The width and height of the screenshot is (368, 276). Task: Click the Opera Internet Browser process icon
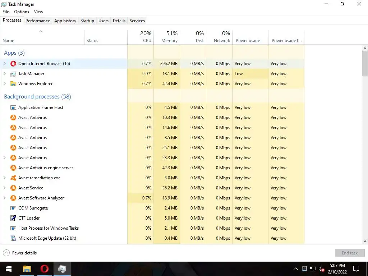point(13,64)
